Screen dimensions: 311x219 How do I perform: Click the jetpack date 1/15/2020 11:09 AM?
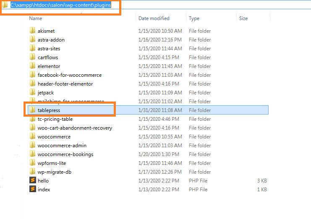pyautogui.click(x=160, y=93)
